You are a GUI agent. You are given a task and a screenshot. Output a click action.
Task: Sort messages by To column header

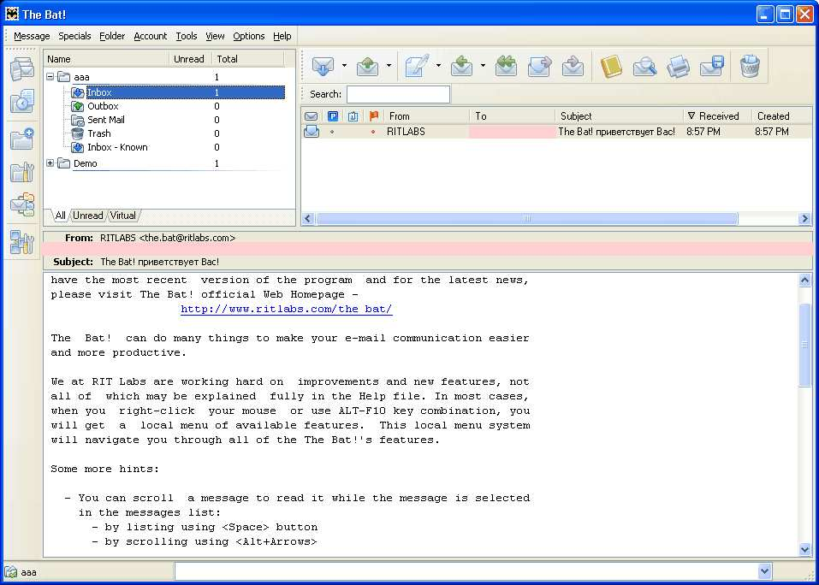(513, 115)
